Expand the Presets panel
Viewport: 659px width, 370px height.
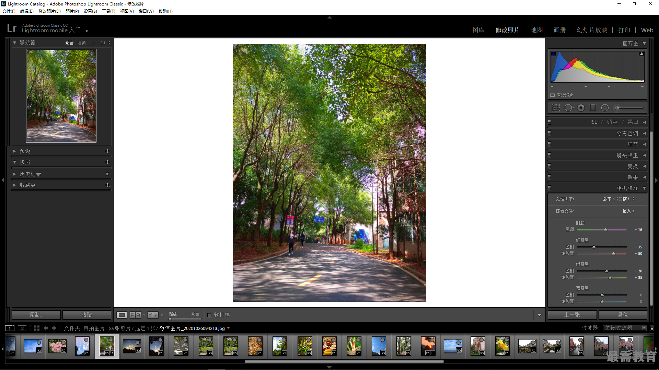click(x=14, y=151)
